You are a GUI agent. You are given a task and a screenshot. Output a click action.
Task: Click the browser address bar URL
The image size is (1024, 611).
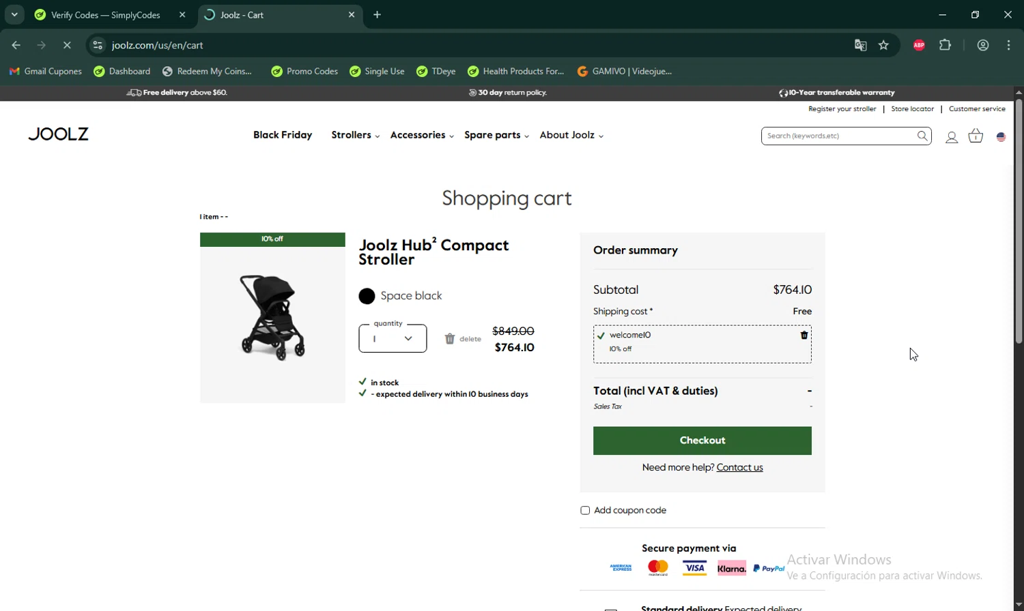coord(158,46)
